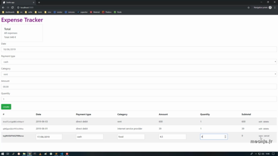Click the Navigation privée profile icon
278x156 pixels.
coord(270,8)
